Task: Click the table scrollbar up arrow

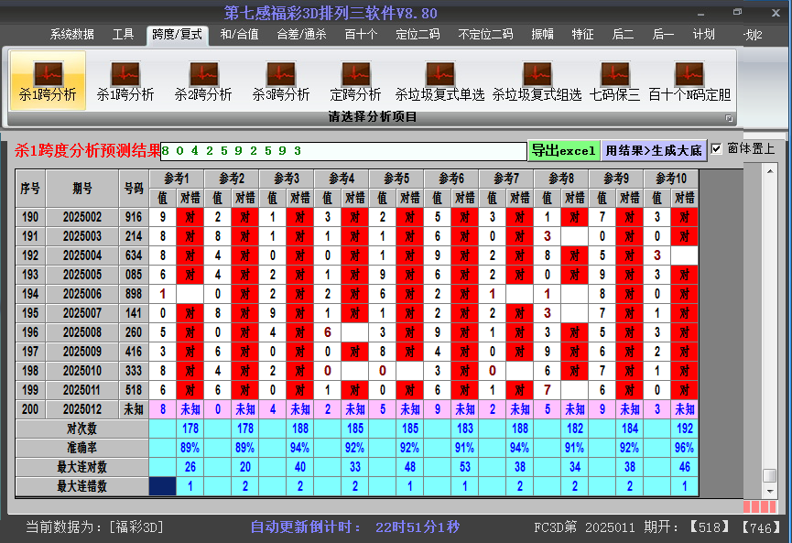Action: pos(770,172)
